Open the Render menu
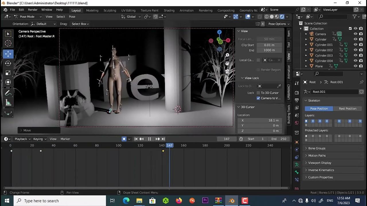Screen dimensions: 367x206 33,10
